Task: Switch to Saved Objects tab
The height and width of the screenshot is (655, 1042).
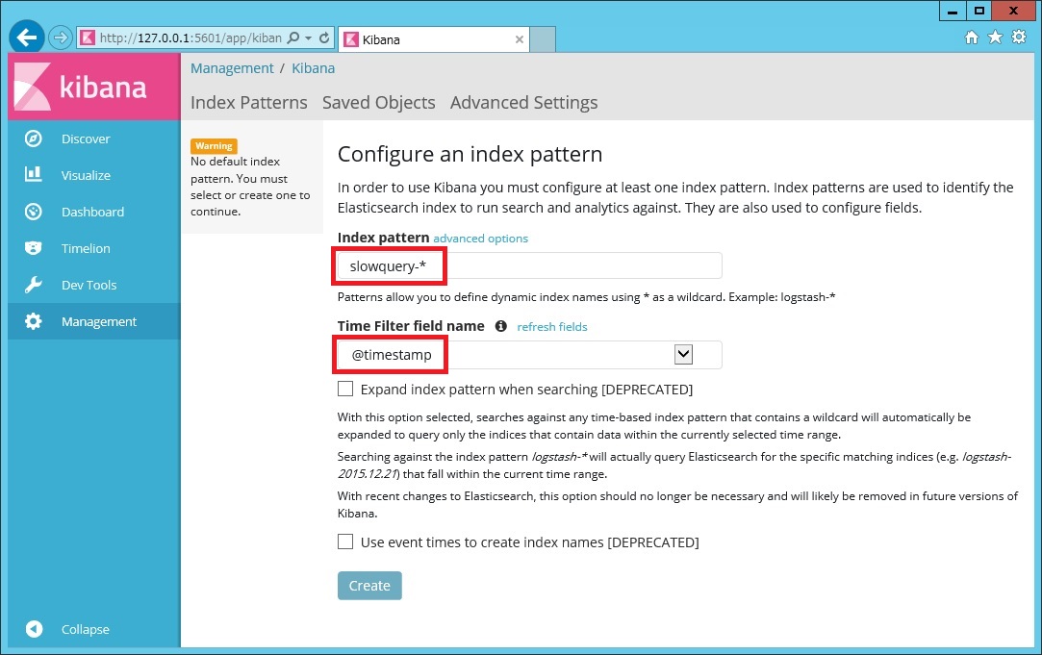Action: tap(379, 102)
